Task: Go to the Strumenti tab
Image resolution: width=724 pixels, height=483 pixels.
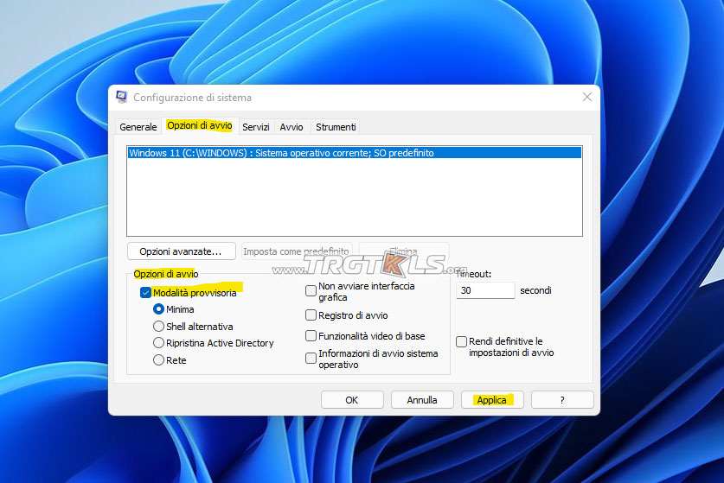Action: pos(336,127)
